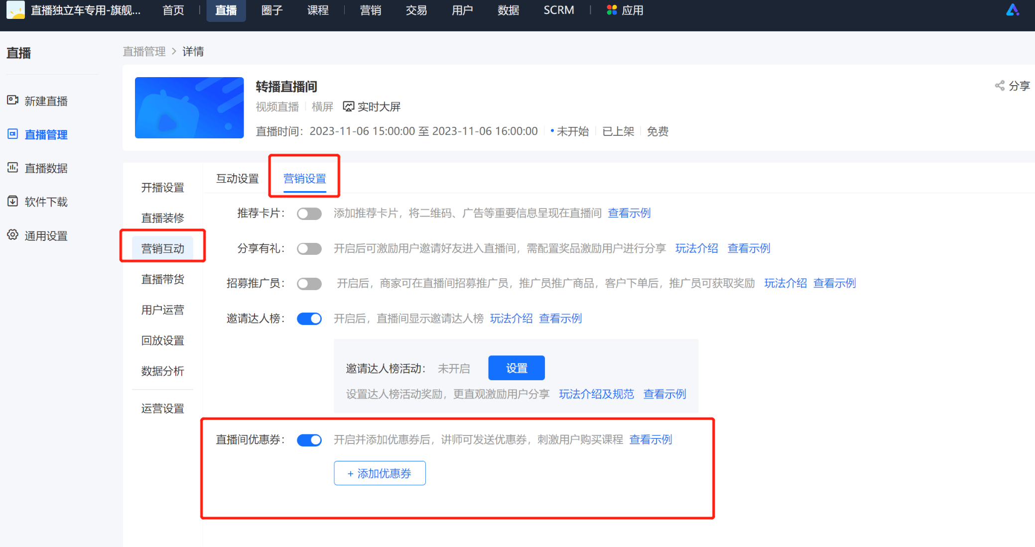Turn off the 直播间优惠券 switch

pyautogui.click(x=309, y=440)
